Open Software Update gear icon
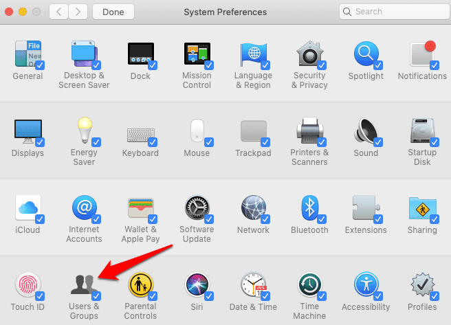Image resolution: width=451 pixels, height=325 pixels. [x=197, y=208]
